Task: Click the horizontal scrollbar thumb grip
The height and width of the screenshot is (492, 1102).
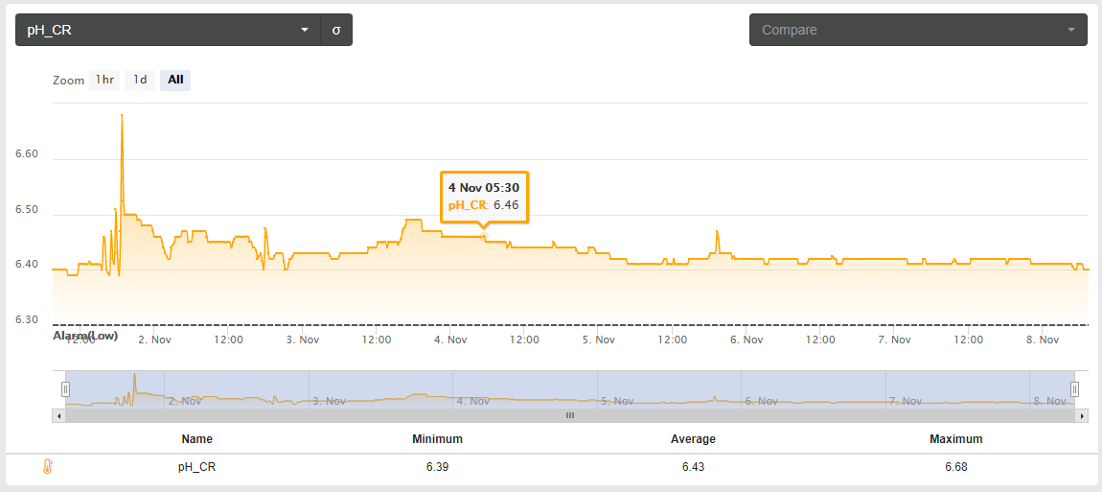Action: click(x=570, y=416)
